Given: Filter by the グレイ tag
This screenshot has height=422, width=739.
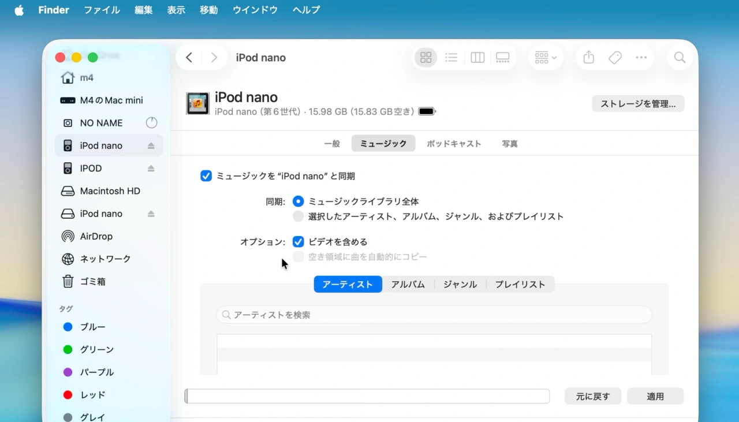Looking at the screenshot, I should point(109,417).
